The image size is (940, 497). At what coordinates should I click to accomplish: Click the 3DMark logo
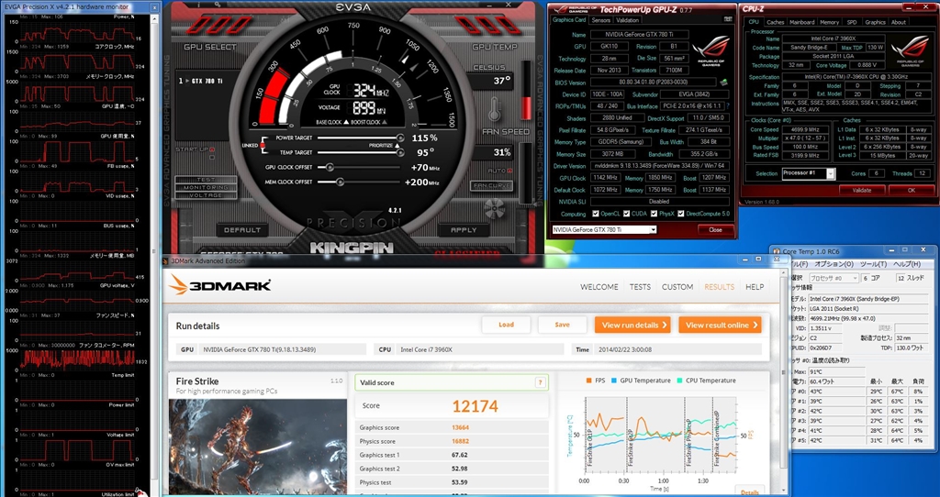point(220,285)
